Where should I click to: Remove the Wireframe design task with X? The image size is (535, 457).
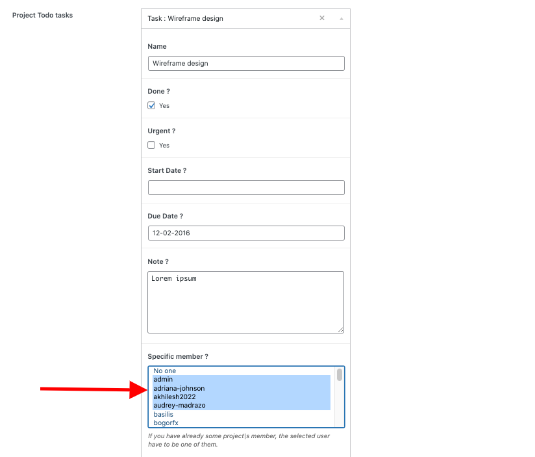click(x=322, y=18)
